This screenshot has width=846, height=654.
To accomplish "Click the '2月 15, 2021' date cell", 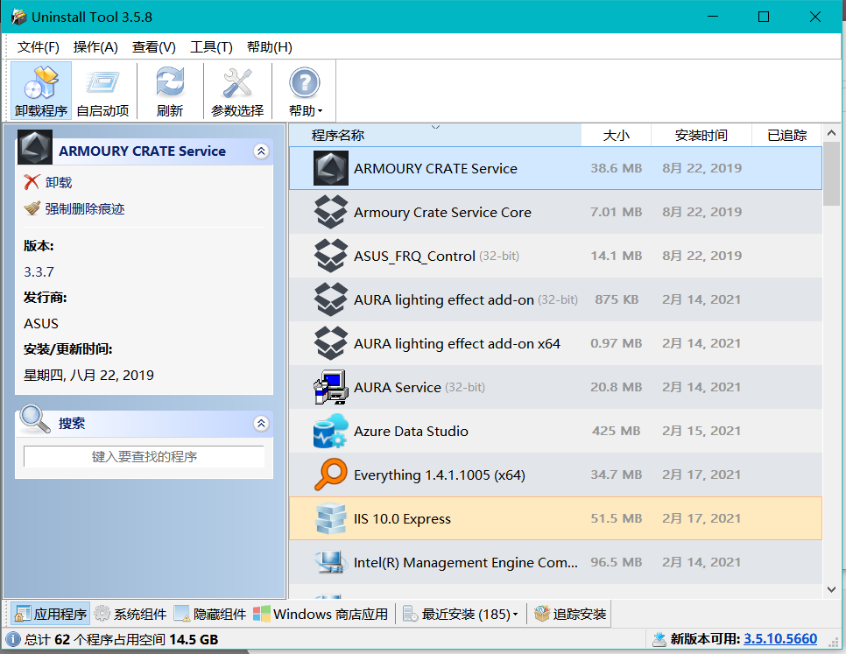I will point(701,431).
